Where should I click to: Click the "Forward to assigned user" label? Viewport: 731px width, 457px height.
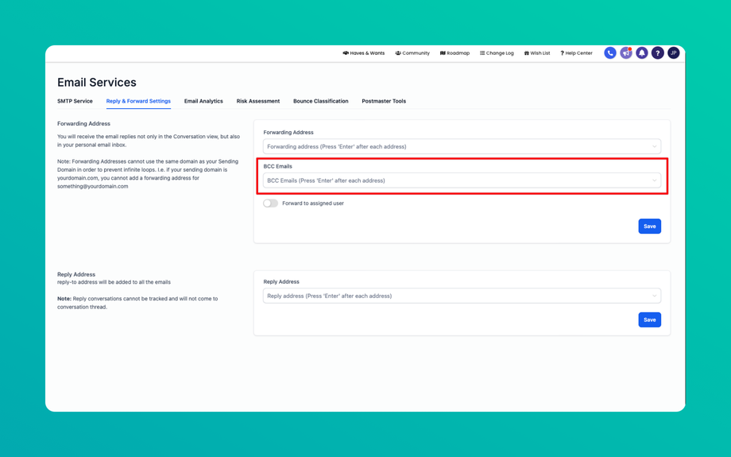pyautogui.click(x=313, y=203)
